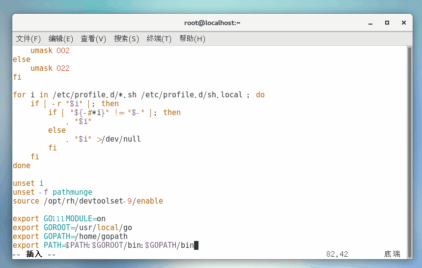422x268 pixels.
Task: Click the vertical scrollbar of the terminal
Action: 410,148
